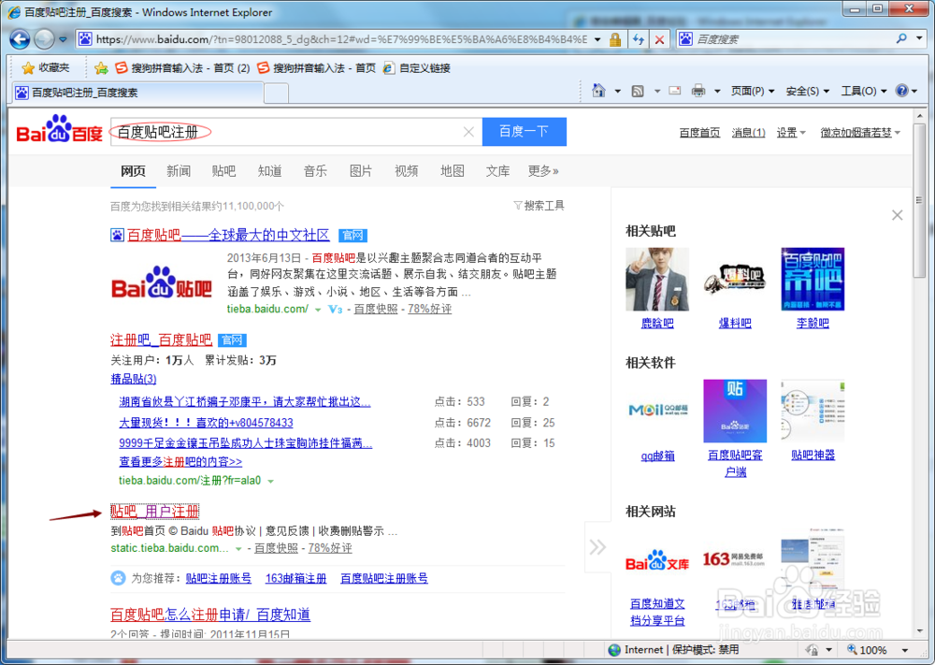Expand tieba.baidu.com result dropdown arrow
The height and width of the screenshot is (665, 935).
(318, 310)
